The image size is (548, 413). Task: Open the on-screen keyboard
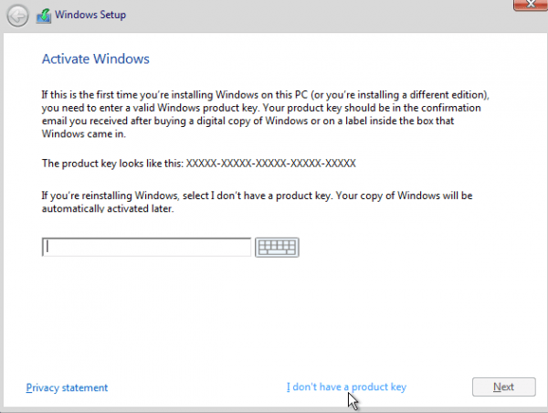pos(277,248)
